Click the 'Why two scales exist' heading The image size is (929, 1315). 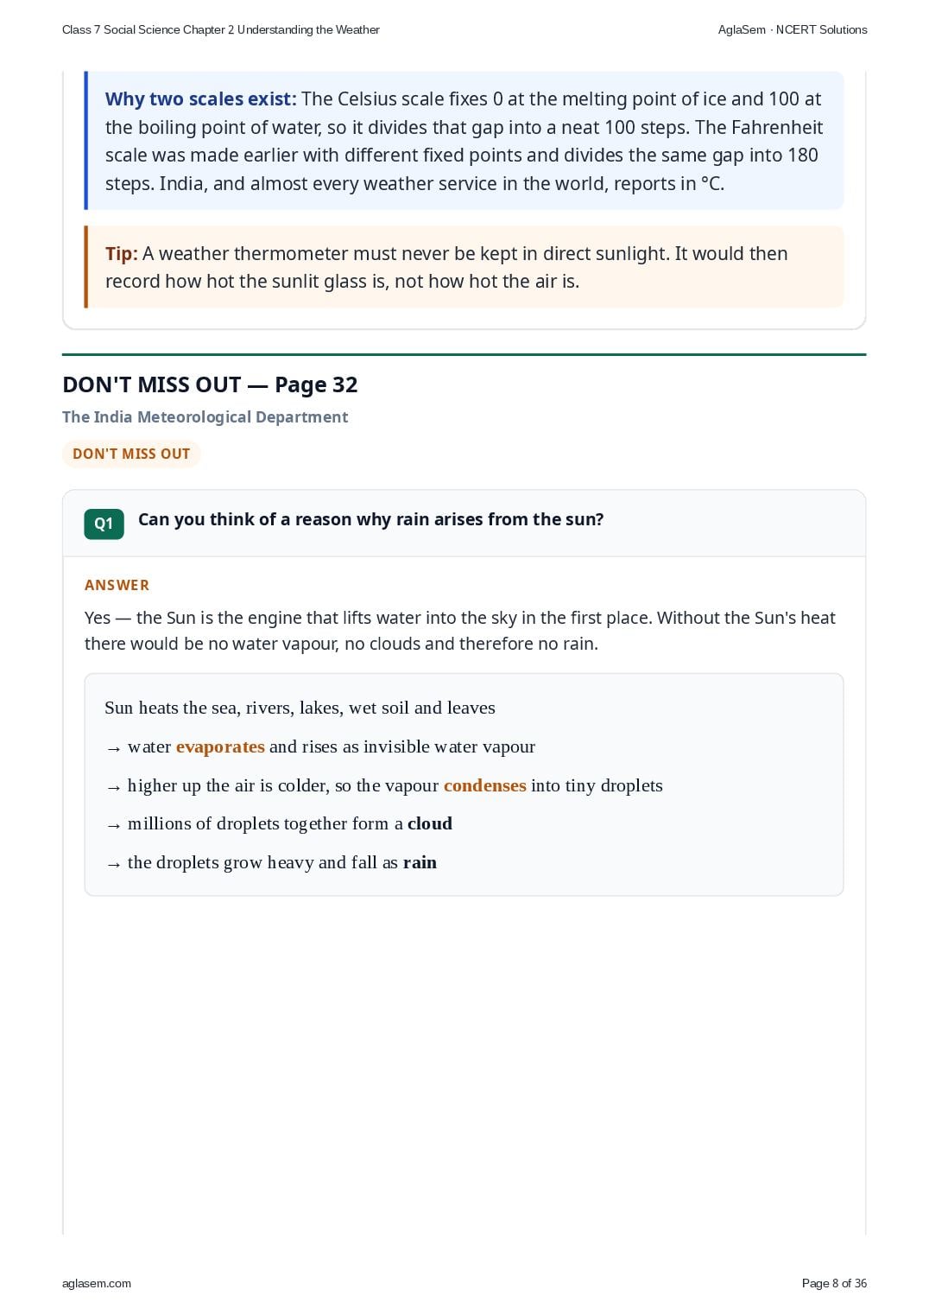coord(200,99)
